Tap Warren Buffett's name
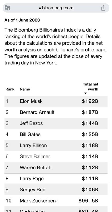 [36, 168]
